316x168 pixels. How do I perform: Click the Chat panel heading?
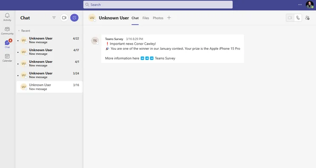click(25, 18)
